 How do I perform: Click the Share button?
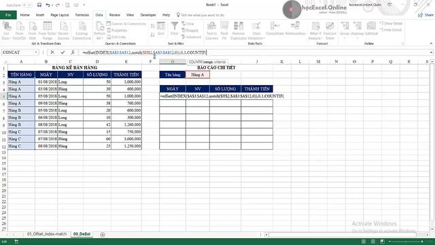[426, 15]
